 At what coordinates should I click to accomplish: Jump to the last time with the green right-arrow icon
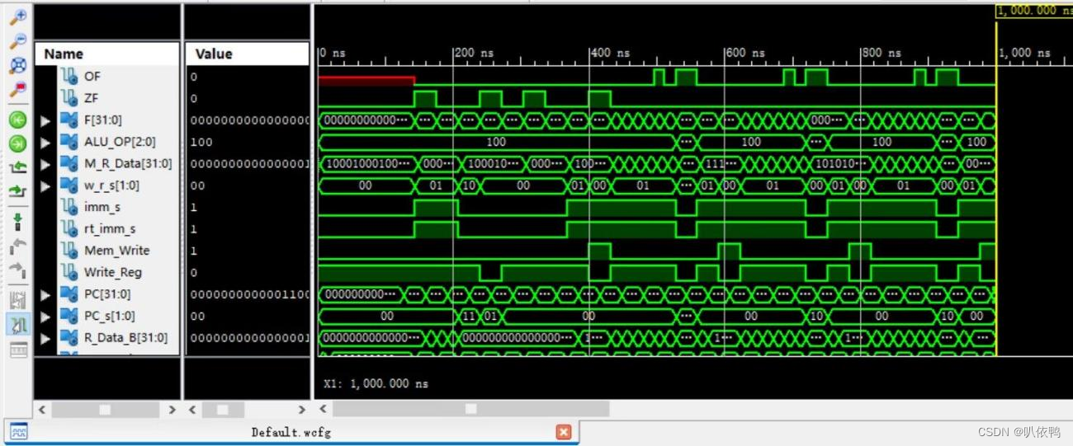tap(17, 144)
